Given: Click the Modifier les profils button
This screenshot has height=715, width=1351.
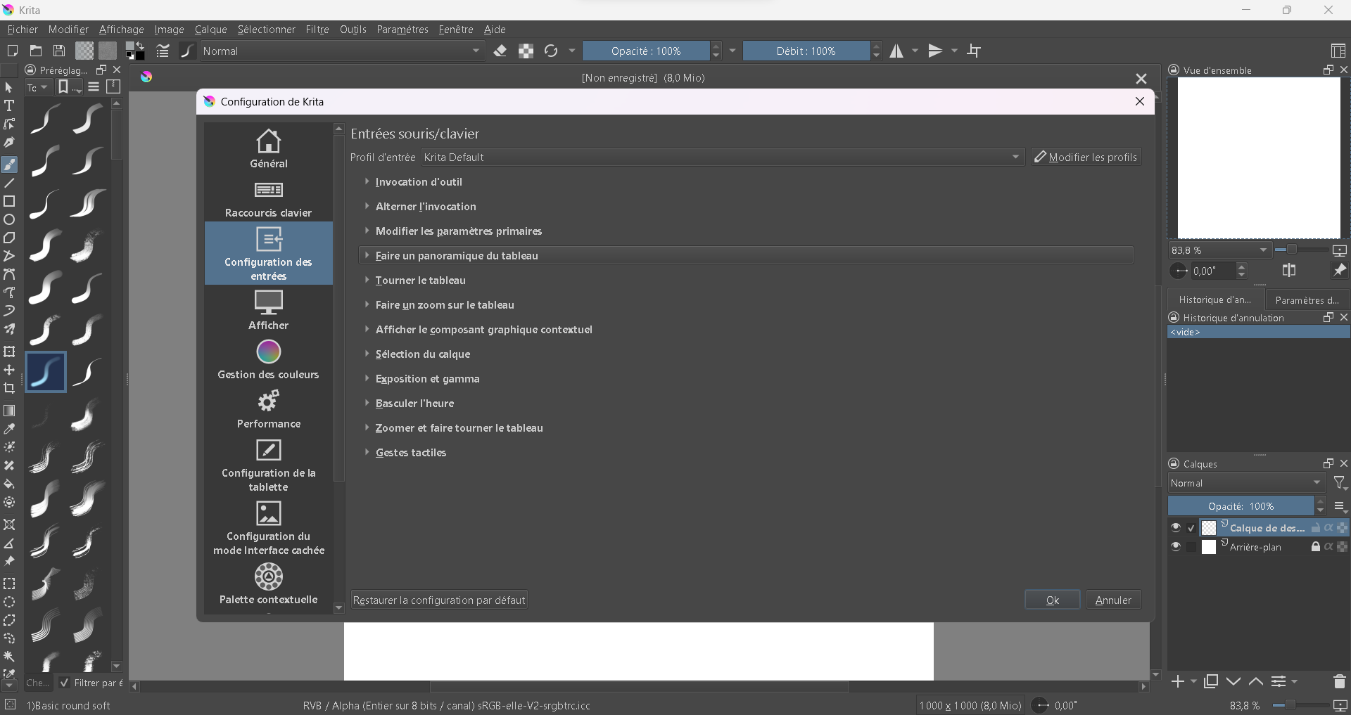Looking at the screenshot, I should (x=1086, y=157).
